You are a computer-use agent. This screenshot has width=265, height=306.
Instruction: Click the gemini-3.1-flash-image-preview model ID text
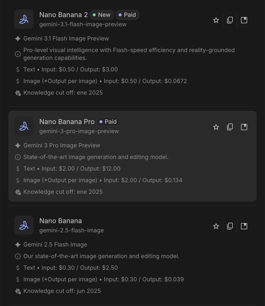pos(83,24)
